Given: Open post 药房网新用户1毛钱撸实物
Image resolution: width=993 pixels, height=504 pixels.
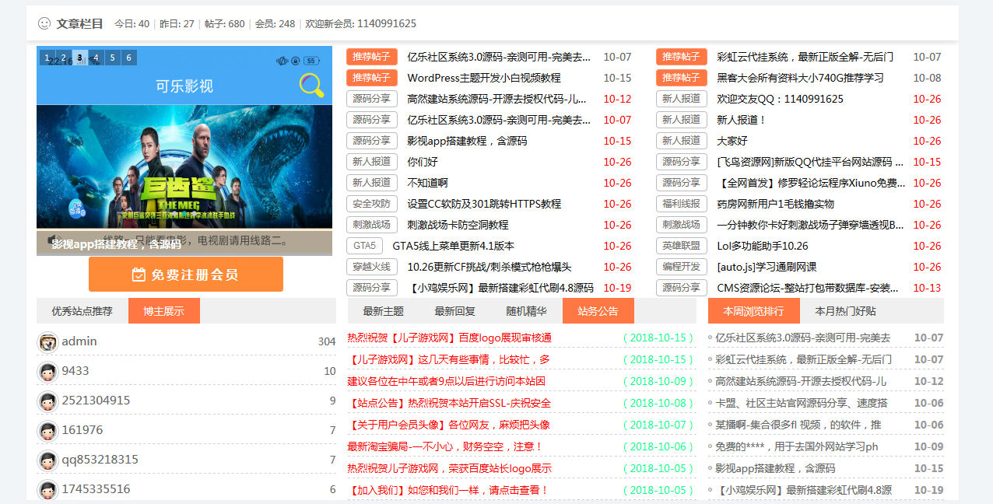Looking at the screenshot, I should (775, 204).
